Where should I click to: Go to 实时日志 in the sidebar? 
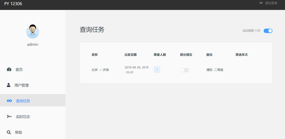(x=23, y=117)
